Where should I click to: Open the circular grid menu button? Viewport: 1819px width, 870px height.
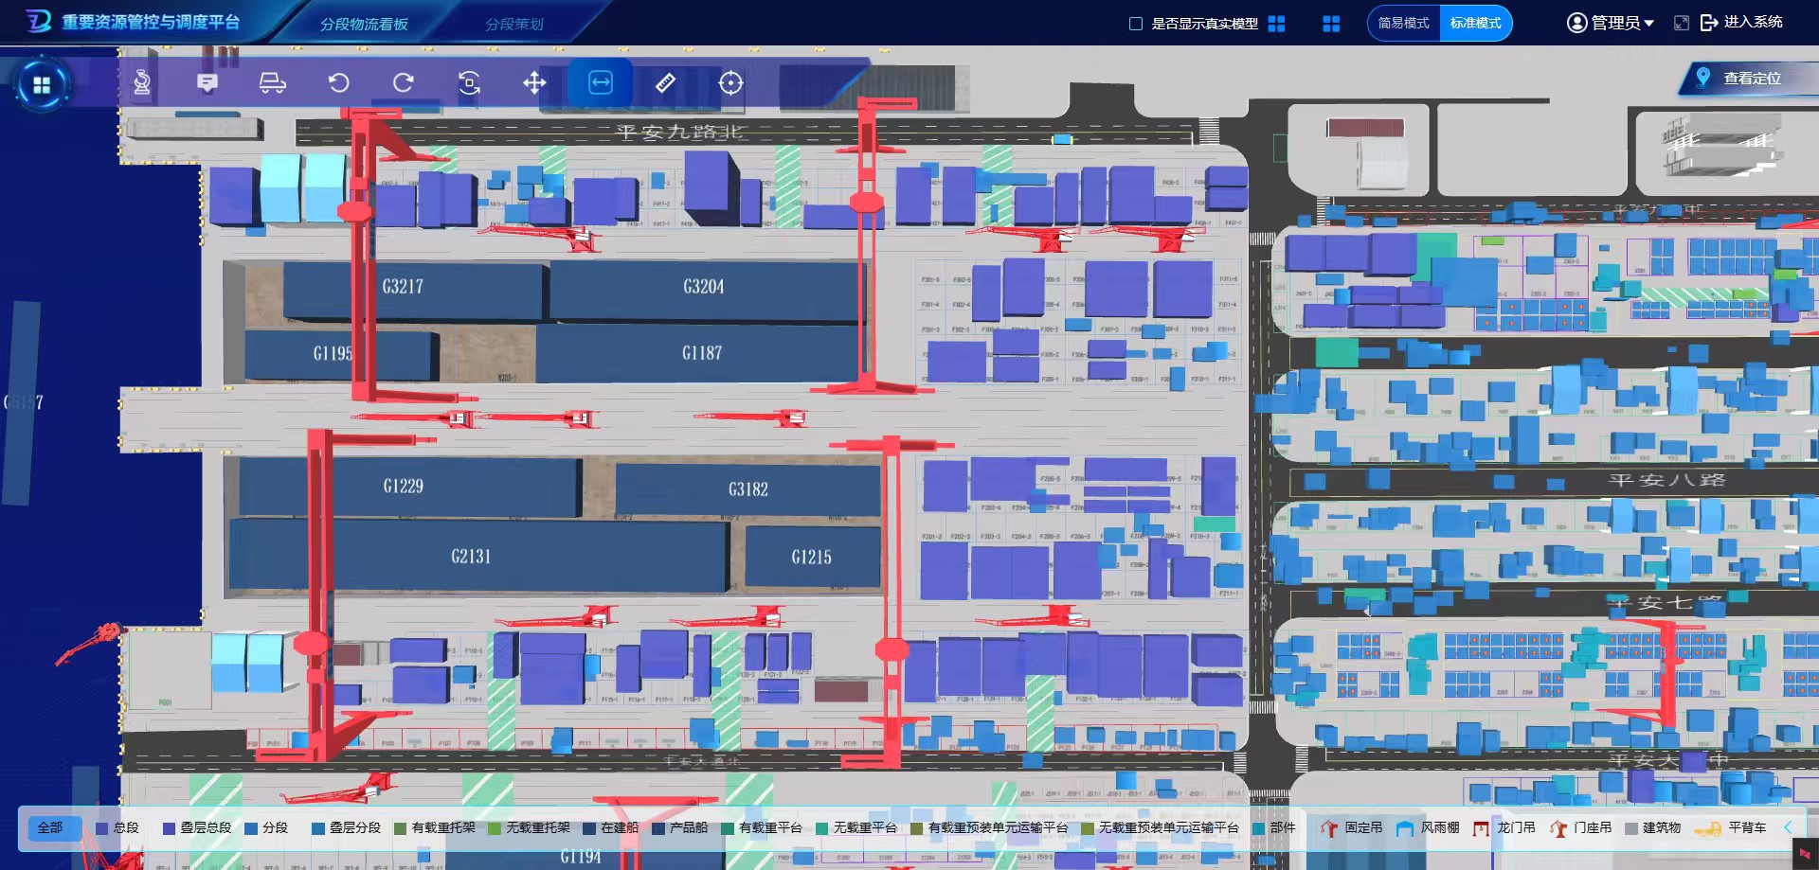click(41, 85)
